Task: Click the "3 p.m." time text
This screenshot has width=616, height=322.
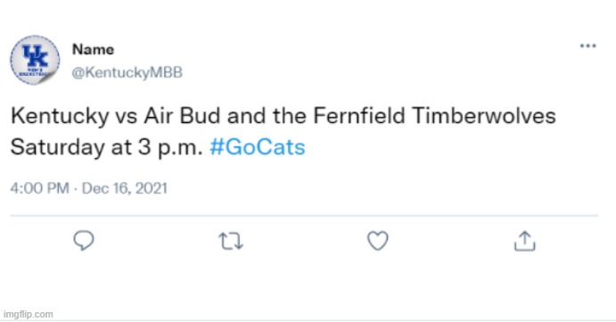Action: coord(170,148)
